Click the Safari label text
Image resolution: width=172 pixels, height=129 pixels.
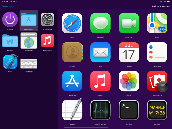(x=72, y=37)
